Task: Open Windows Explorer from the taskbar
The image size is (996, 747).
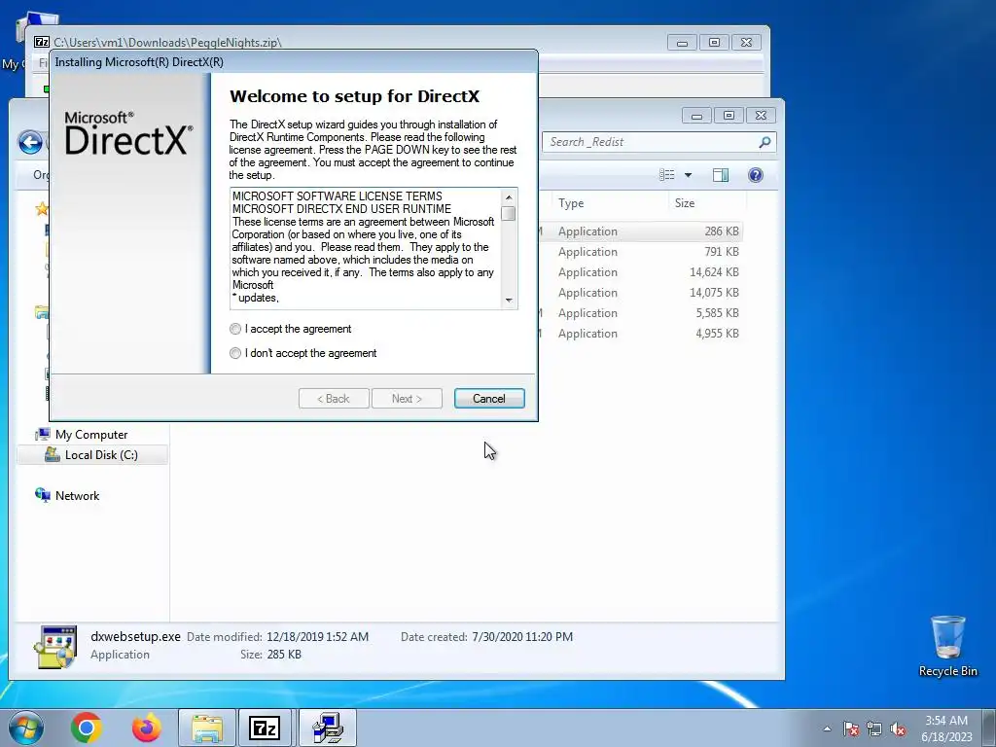Action: click(207, 728)
